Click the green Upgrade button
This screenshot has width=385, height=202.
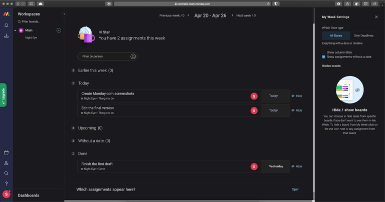(x=4, y=95)
